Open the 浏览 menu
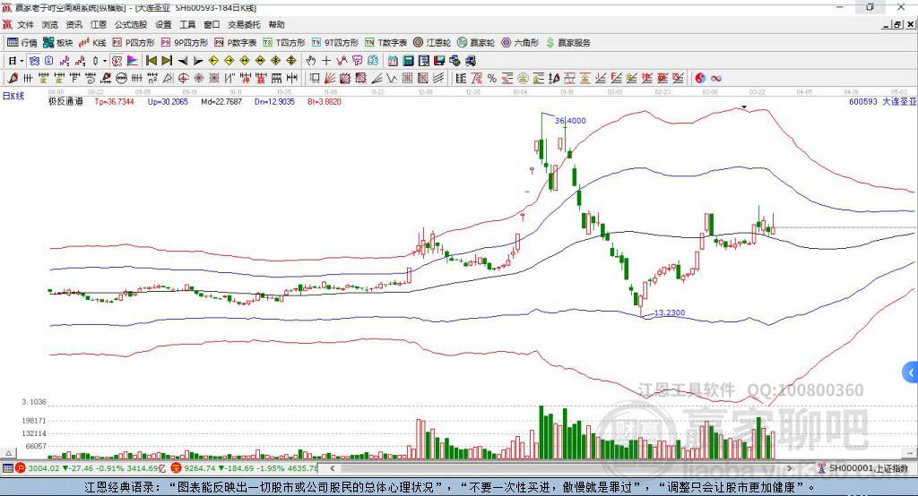This screenshot has height=496, width=918. (x=50, y=24)
